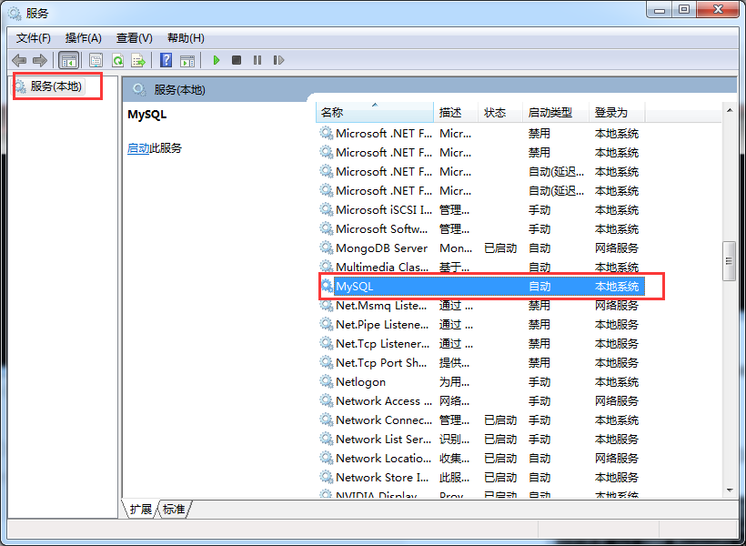Click the Export List toolbar icon

[138, 60]
